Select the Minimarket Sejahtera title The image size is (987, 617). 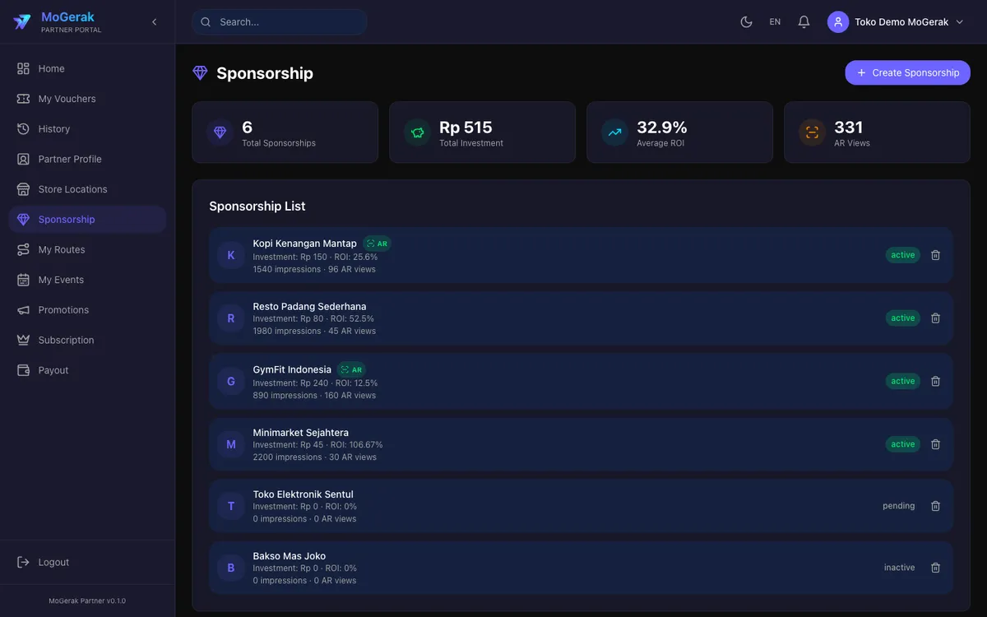tap(301, 432)
